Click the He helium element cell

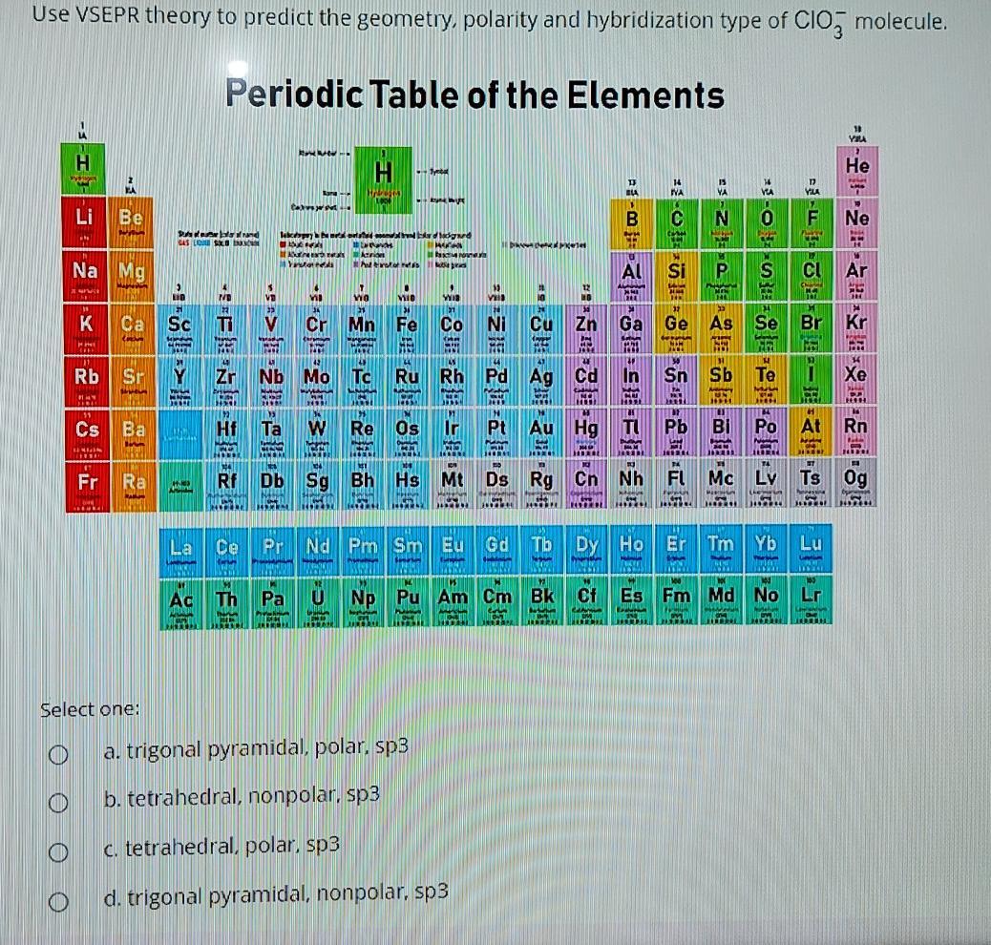tap(857, 171)
